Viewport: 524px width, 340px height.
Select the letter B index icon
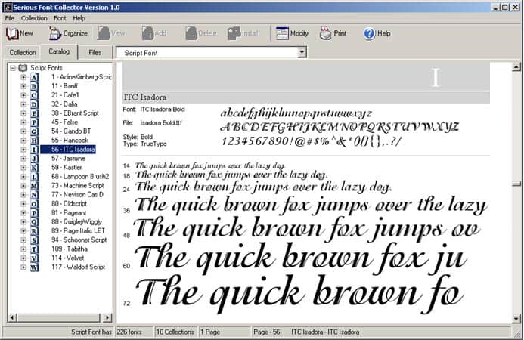click(x=34, y=86)
